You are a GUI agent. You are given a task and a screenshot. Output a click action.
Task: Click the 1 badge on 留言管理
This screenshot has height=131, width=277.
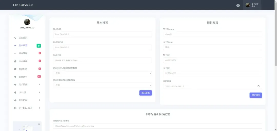tap(39, 53)
